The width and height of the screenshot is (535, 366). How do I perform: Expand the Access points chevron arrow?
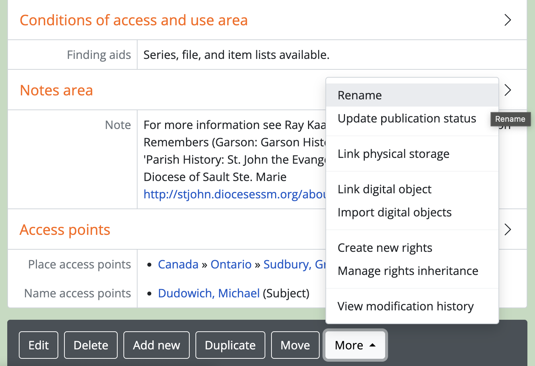507,229
